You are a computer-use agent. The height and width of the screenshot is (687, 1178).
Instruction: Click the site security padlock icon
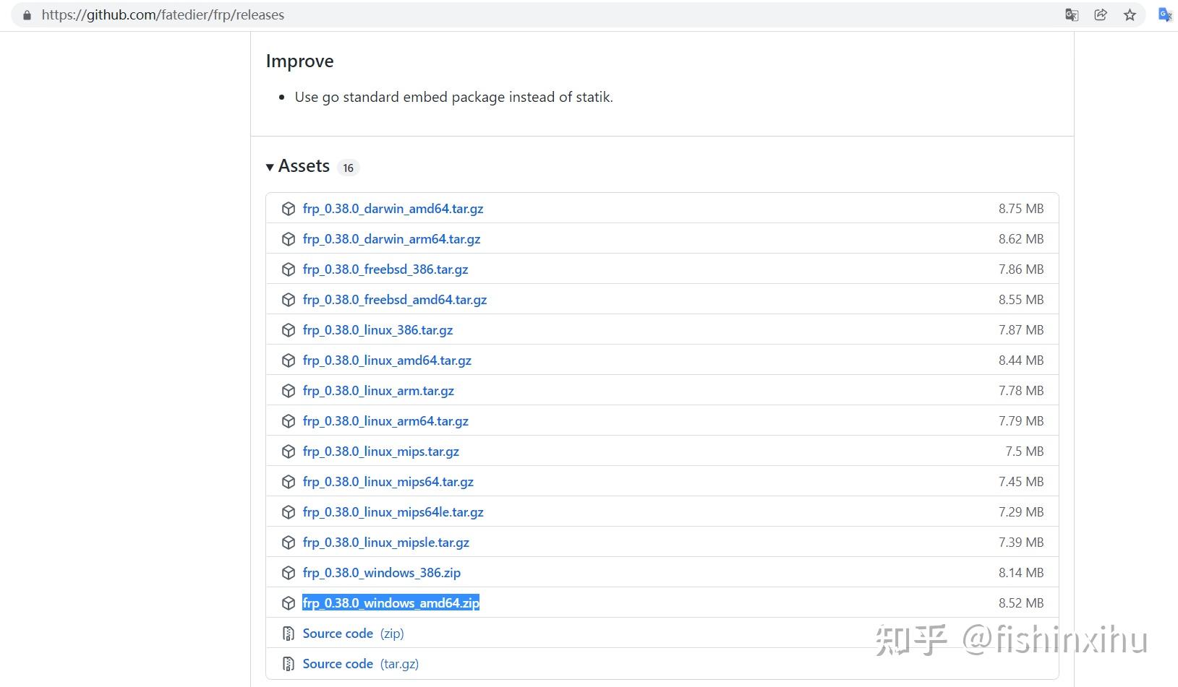point(26,14)
